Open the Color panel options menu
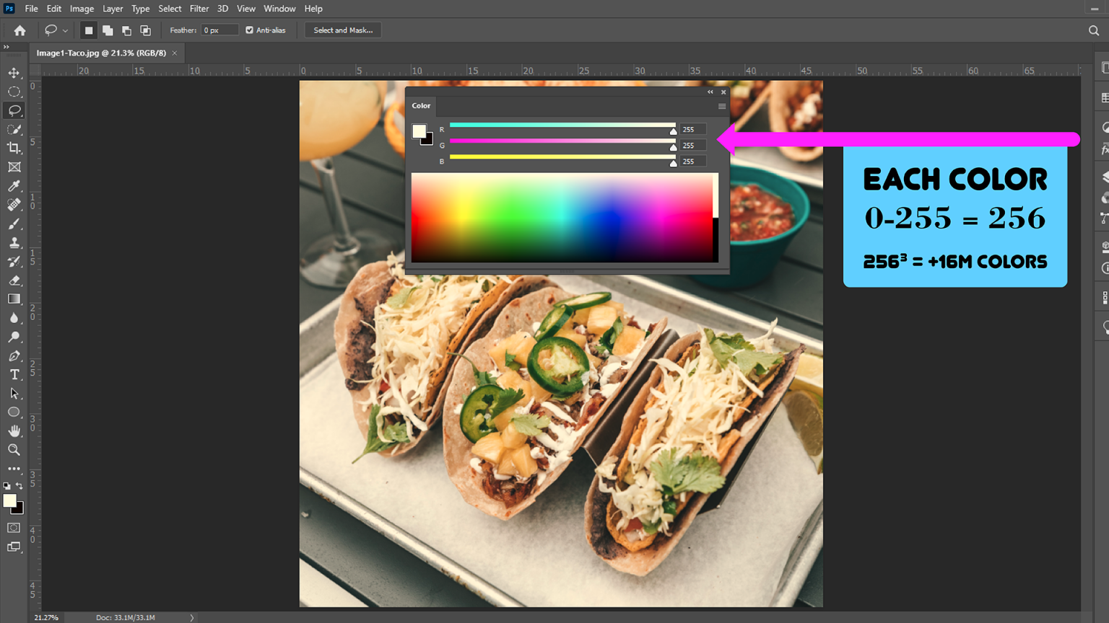The height and width of the screenshot is (623, 1109). (721, 106)
